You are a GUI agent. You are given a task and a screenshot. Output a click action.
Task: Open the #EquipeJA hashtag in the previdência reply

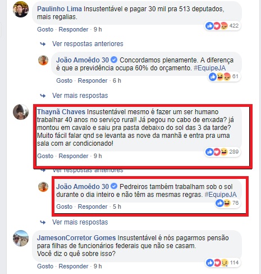210,68
